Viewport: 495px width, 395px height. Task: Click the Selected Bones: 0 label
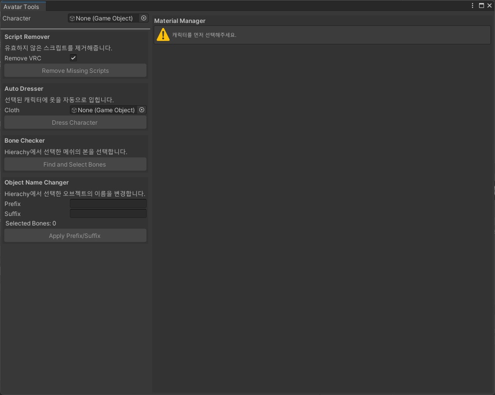(x=30, y=223)
